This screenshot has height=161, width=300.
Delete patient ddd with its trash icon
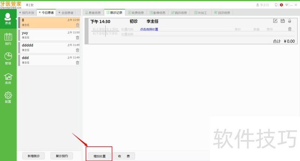coord(78,63)
